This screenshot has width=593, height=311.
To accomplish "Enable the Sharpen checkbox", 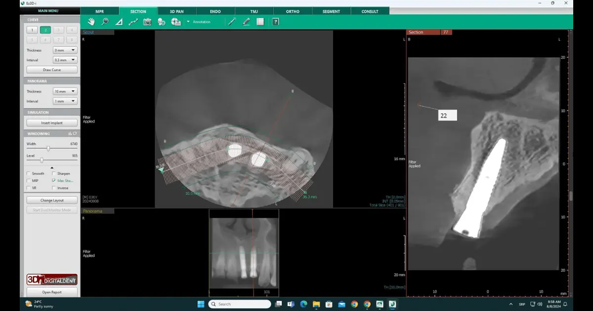I will 53,174.
